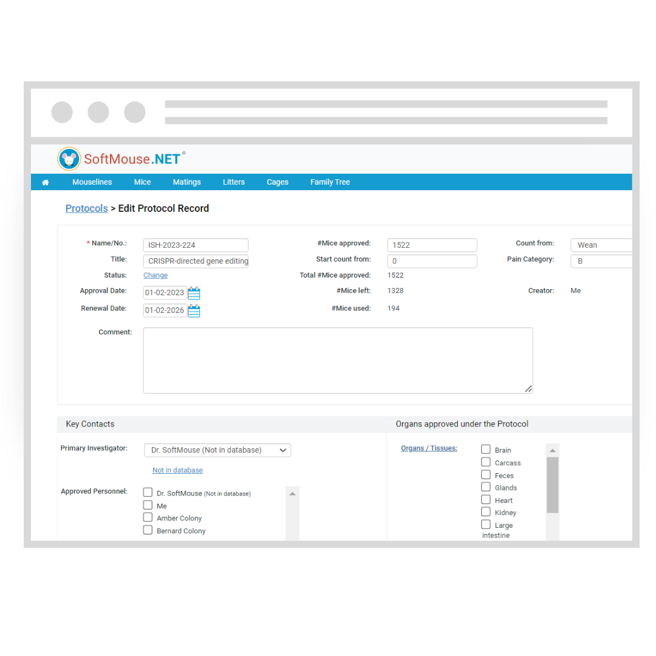Enable the Brain organ checkbox
The height and width of the screenshot is (656, 656).
(486, 449)
